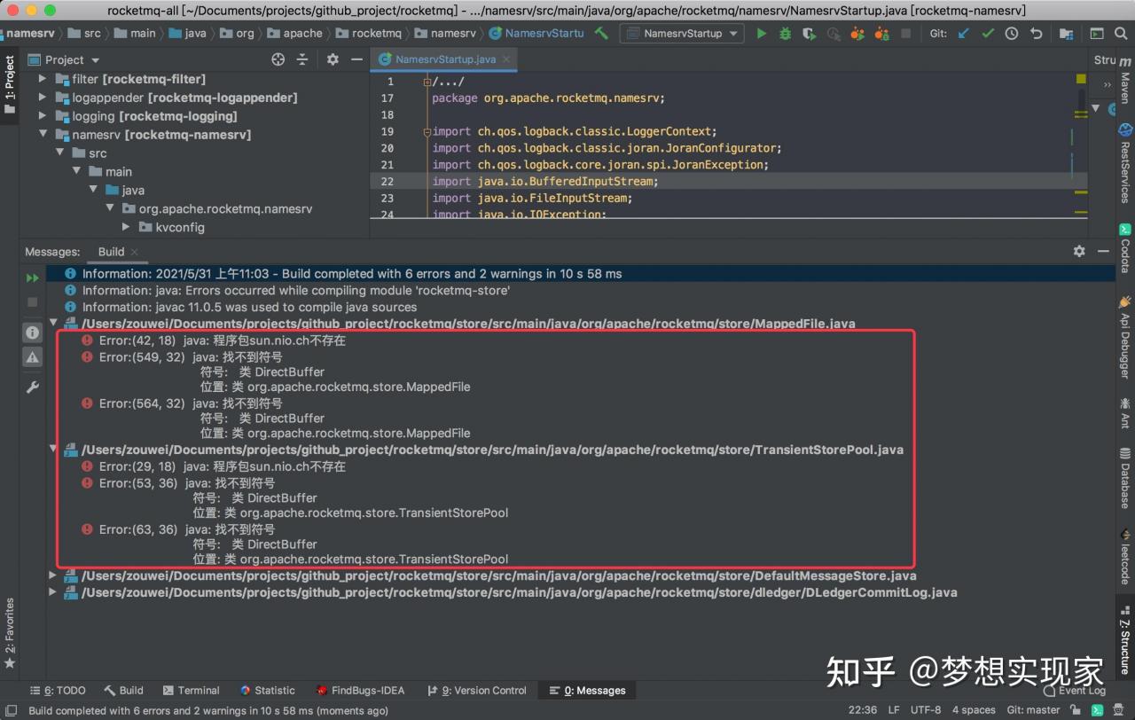The image size is (1135, 720).
Task: Open Git history clock icon
Action: [1012, 33]
